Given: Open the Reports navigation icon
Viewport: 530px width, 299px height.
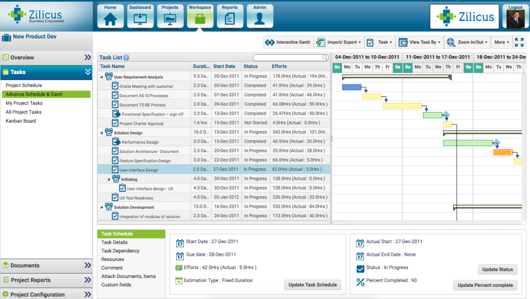Looking at the screenshot, I should pos(230,16).
